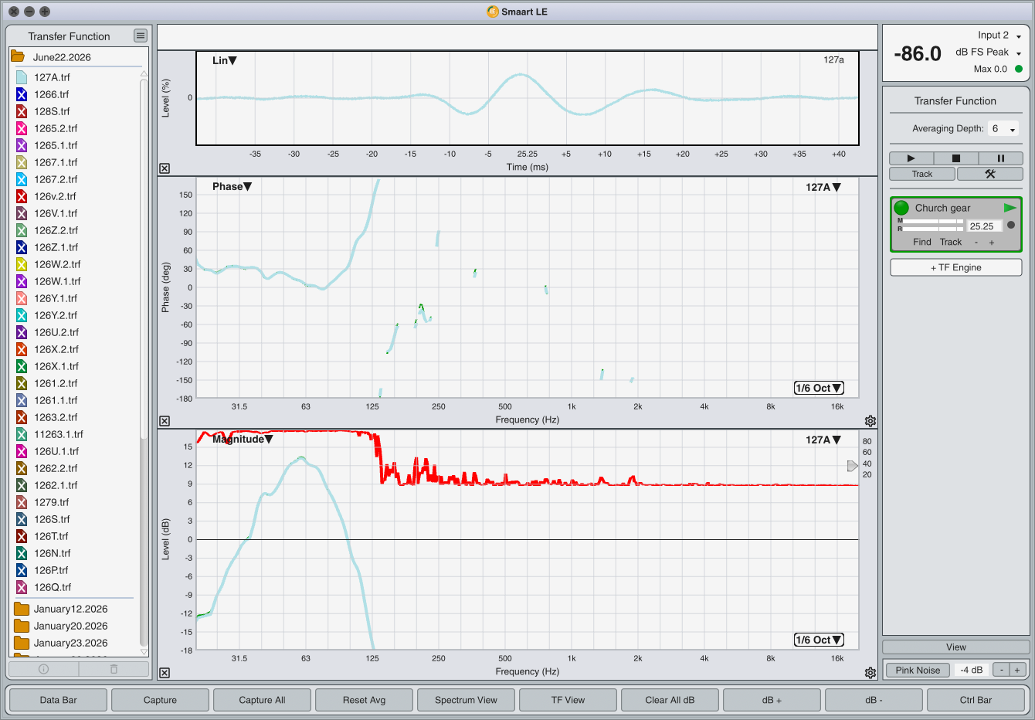The image size is (1035, 720).
Task: Open the dB FS Peak meter dropdown
Action: click(x=989, y=53)
